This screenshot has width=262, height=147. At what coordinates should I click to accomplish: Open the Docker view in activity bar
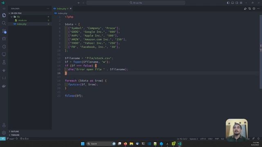[4, 86]
